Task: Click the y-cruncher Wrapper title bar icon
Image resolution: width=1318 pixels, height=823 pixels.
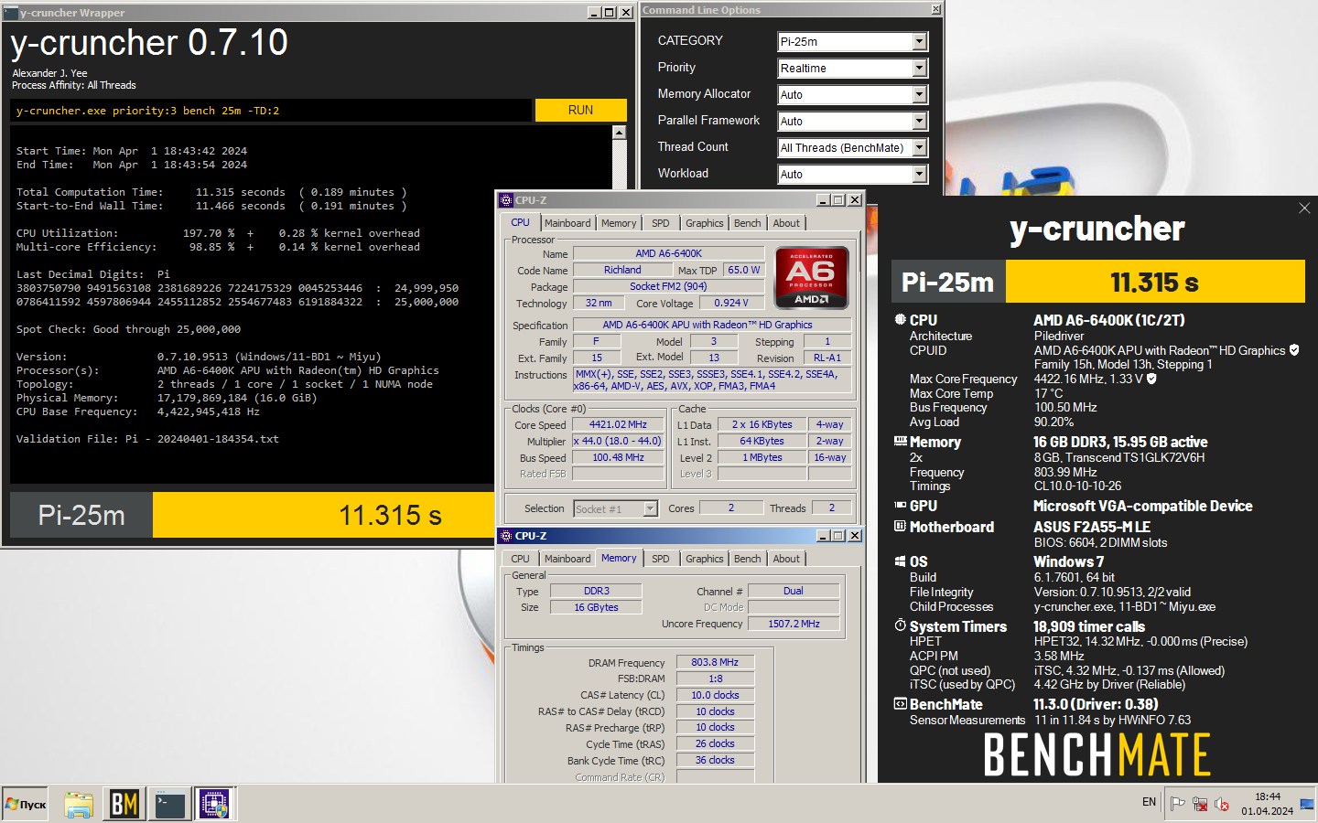Action: [x=11, y=13]
